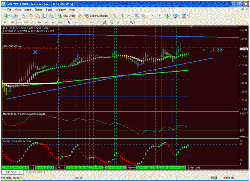
Task: Open the Profiles dropdown in toolbar
Action: tap(15, 16)
